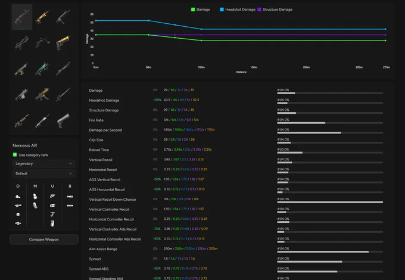Viewport: 405px width, 280px height.
Task: Pick the dark long-barrel sniper rifle
Action: pos(63,95)
